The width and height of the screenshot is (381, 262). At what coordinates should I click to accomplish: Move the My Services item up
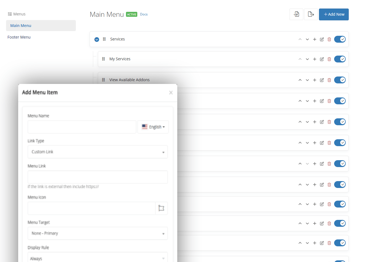pyautogui.click(x=300, y=59)
